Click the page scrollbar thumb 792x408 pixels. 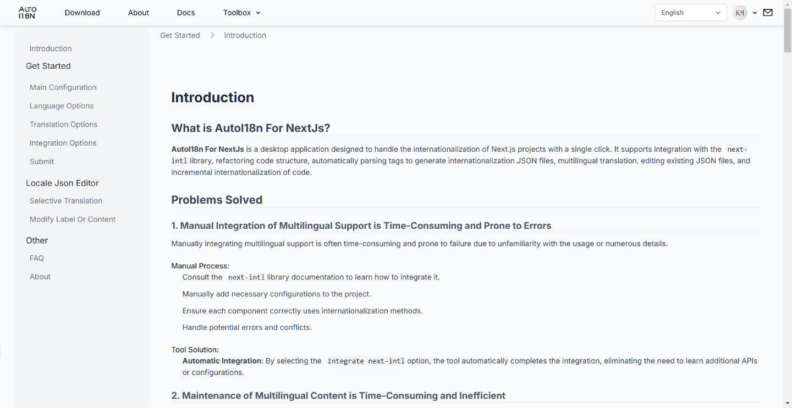tap(788, 29)
